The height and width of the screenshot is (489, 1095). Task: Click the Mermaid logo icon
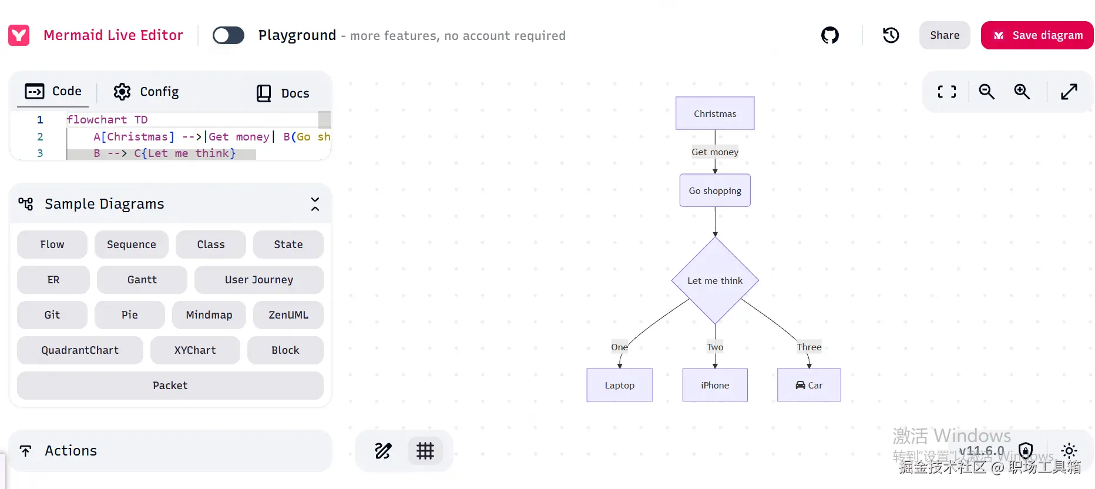(x=19, y=35)
